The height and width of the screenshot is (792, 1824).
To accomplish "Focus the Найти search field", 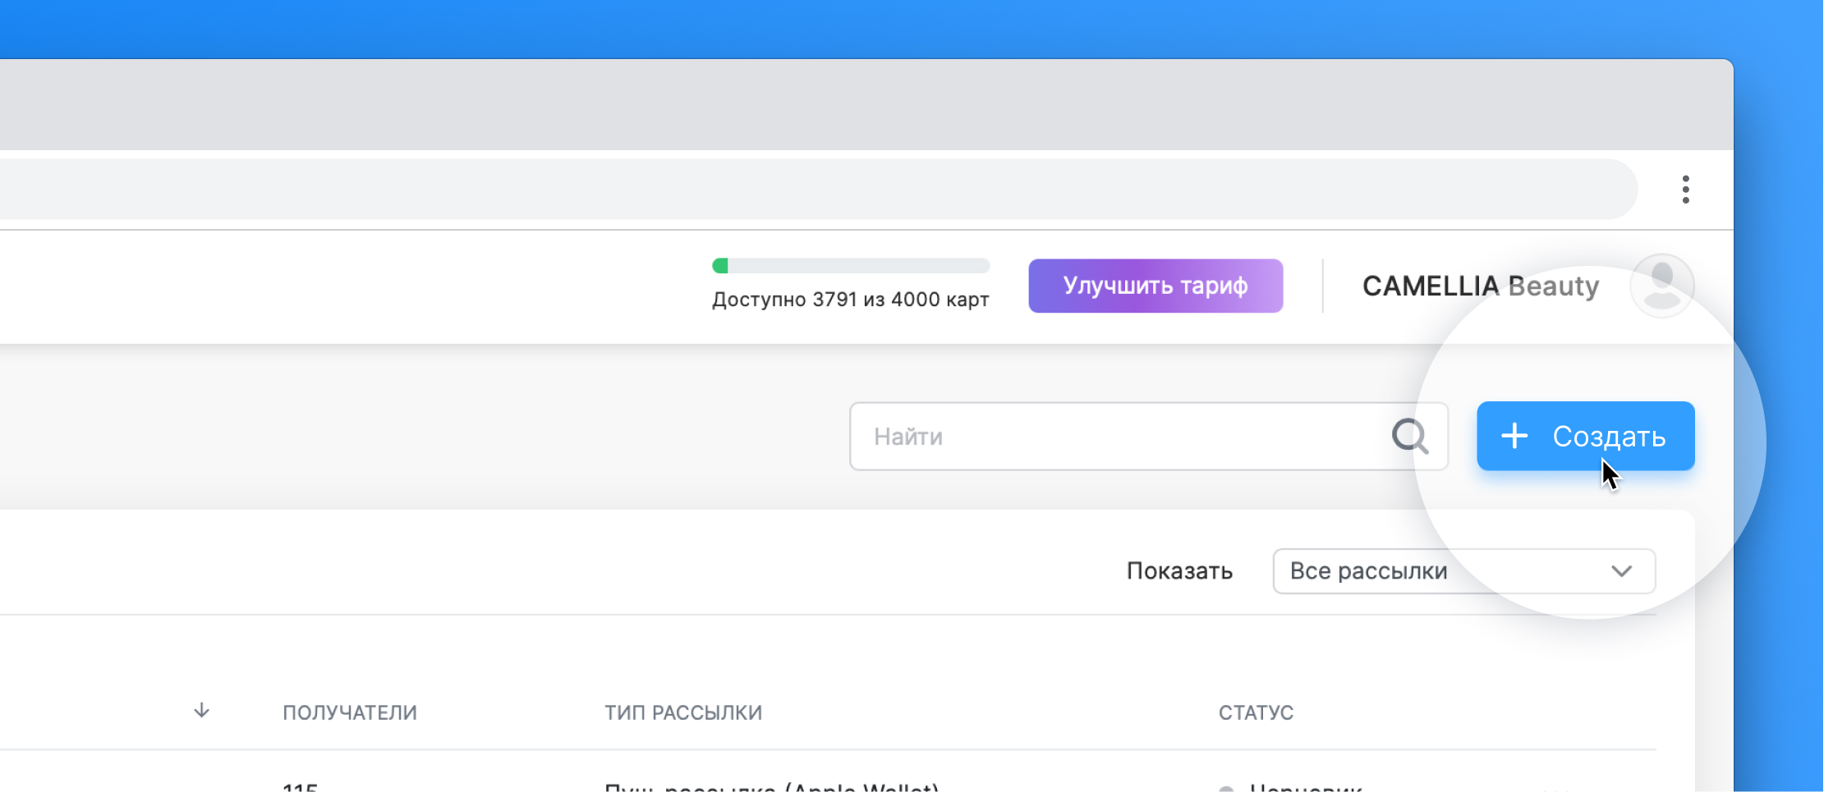I will pyautogui.click(x=1148, y=436).
